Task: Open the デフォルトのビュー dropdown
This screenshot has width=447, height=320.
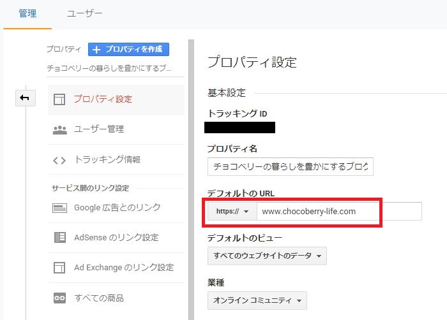Action: pos(267,256)
